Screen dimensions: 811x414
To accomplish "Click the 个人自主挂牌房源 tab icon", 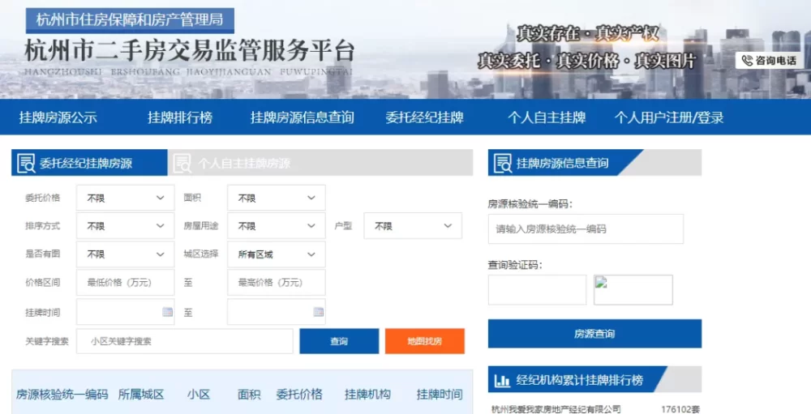I will (183, 163).
